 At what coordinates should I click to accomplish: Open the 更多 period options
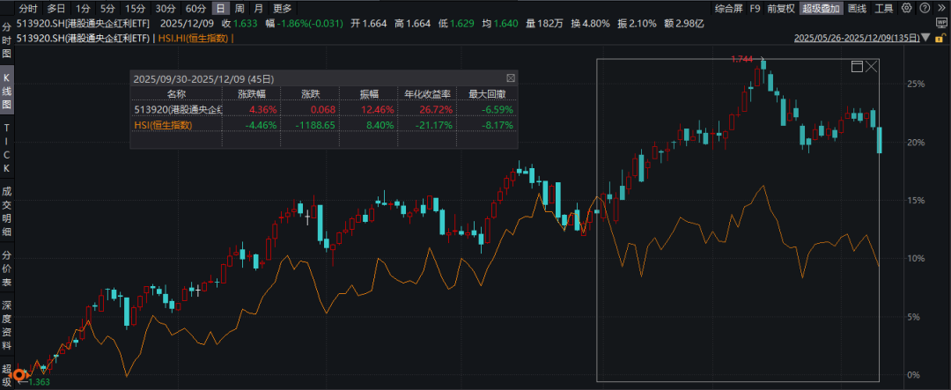282,9
